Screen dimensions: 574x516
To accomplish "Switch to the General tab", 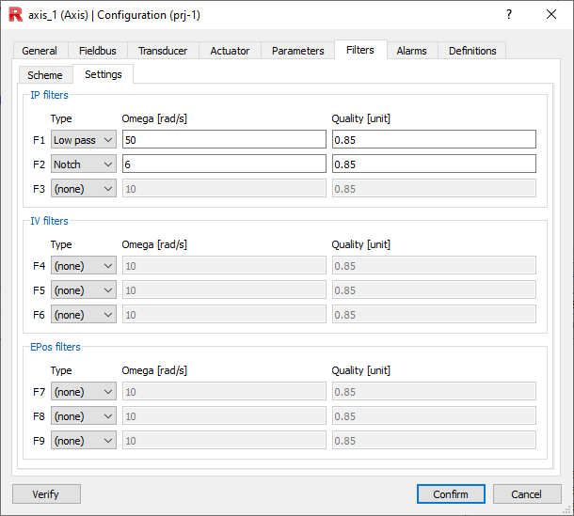I will (40, 51).
